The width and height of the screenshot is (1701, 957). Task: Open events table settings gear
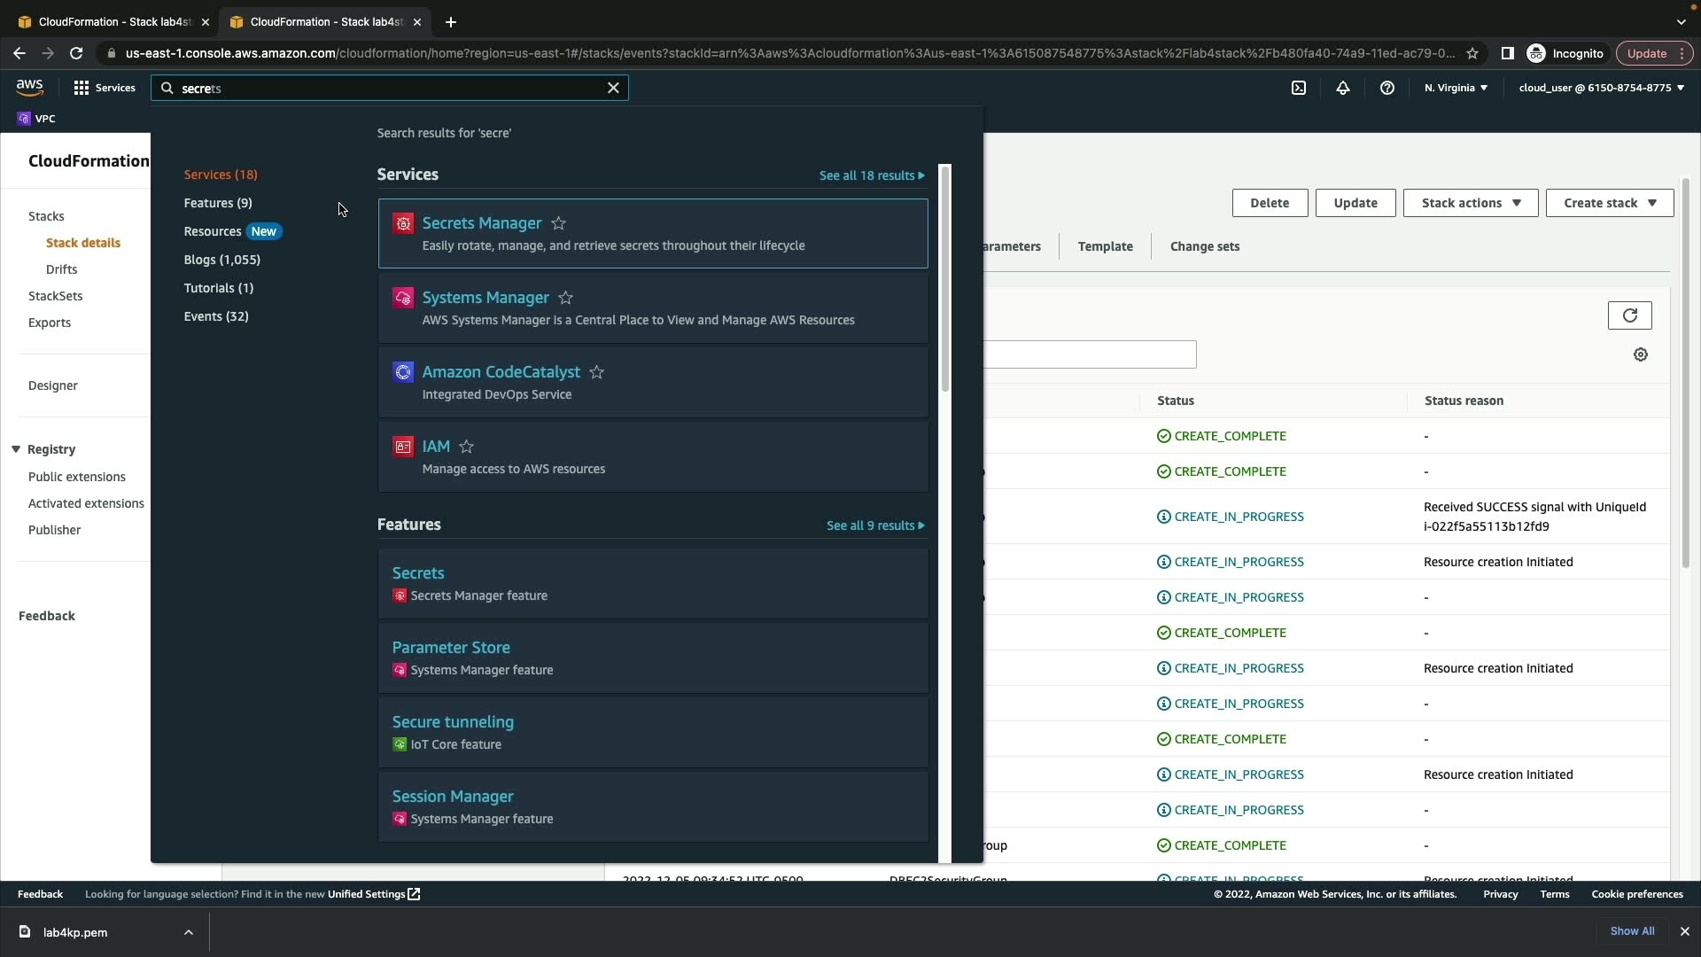(x=1640, y=354)
